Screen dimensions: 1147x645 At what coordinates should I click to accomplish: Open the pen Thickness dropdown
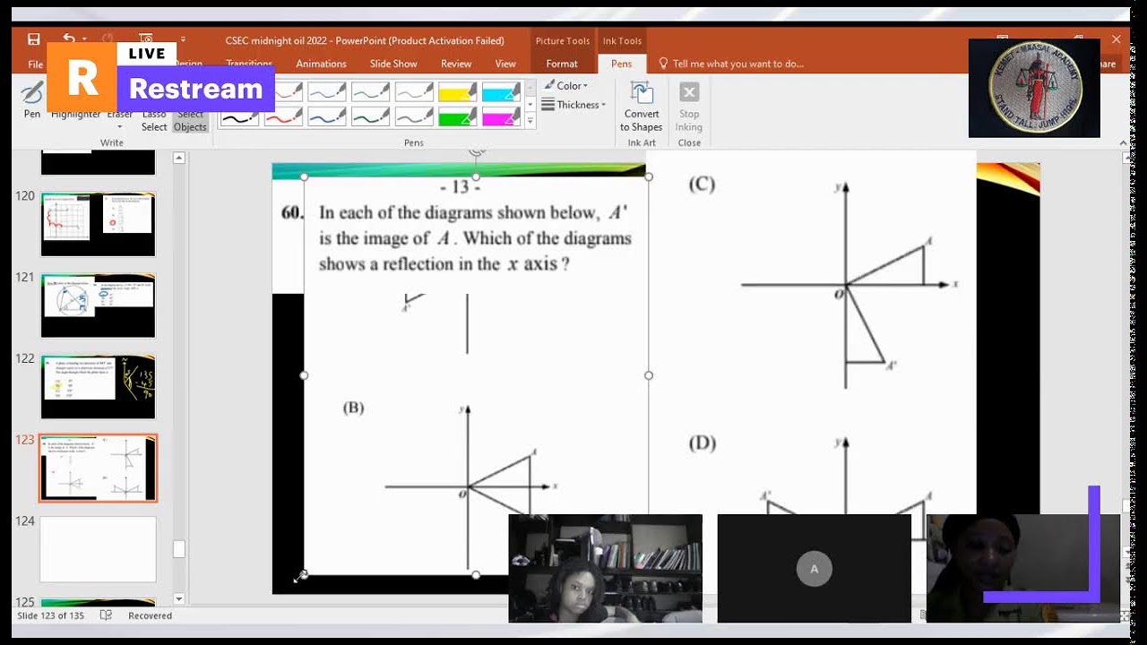coord(573,105)
